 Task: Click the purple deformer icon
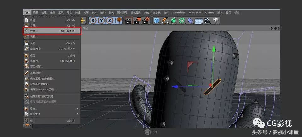[190, 21]
